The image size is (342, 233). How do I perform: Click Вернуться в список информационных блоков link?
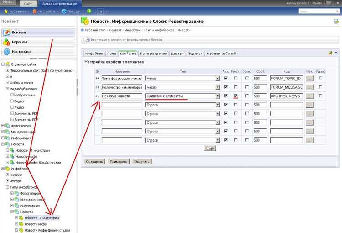coord(126,40)
